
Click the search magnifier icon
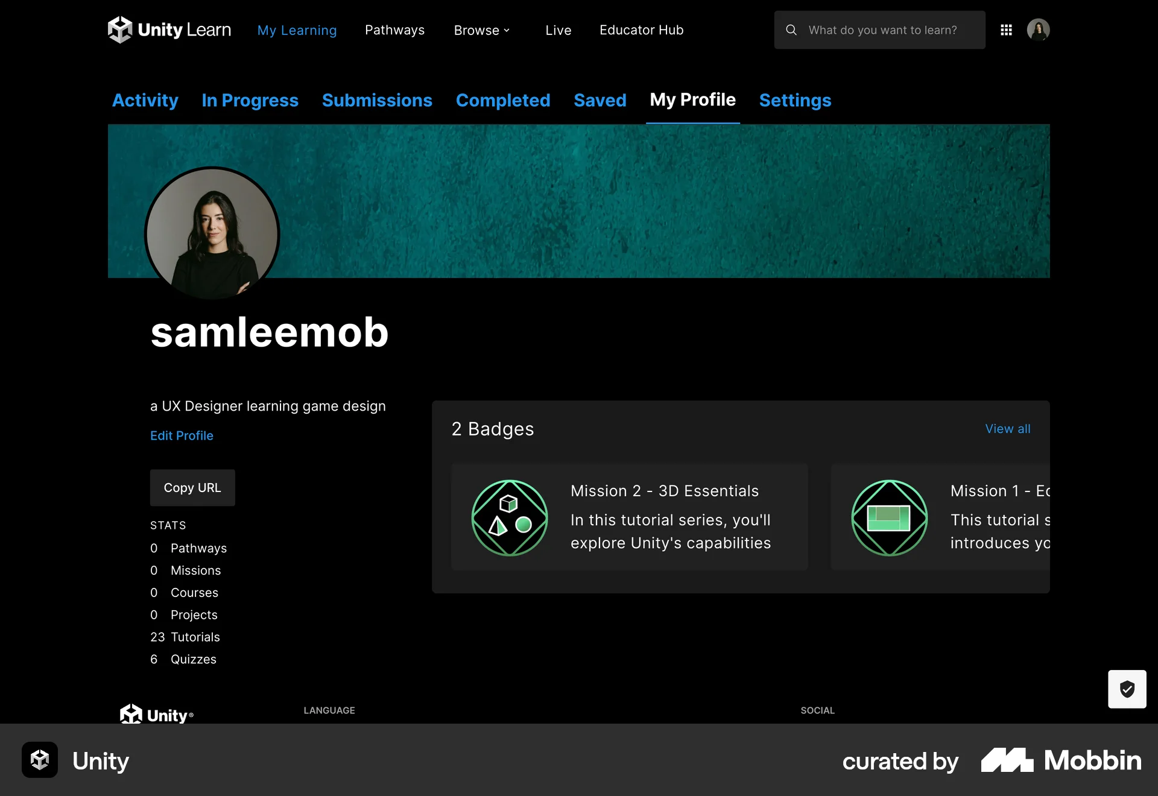[x=791, y=30]
